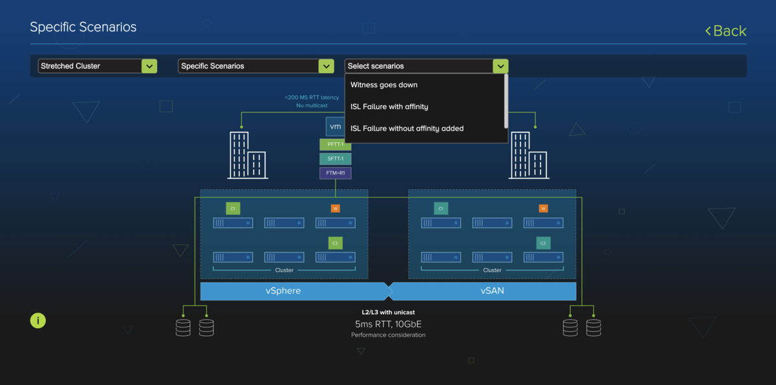The image size is (776, 385).
Task: Open the green info icon
Action: pos(38,320)
